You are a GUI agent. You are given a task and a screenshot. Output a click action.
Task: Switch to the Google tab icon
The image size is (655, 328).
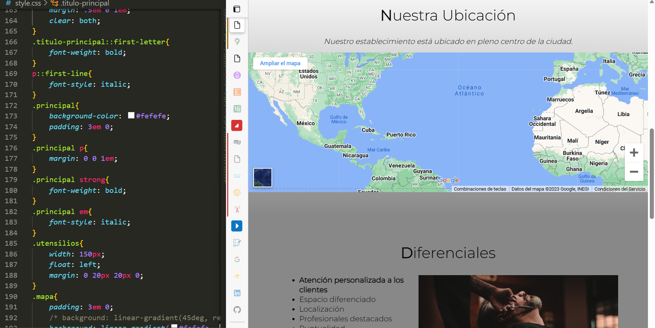coord(237,259)
